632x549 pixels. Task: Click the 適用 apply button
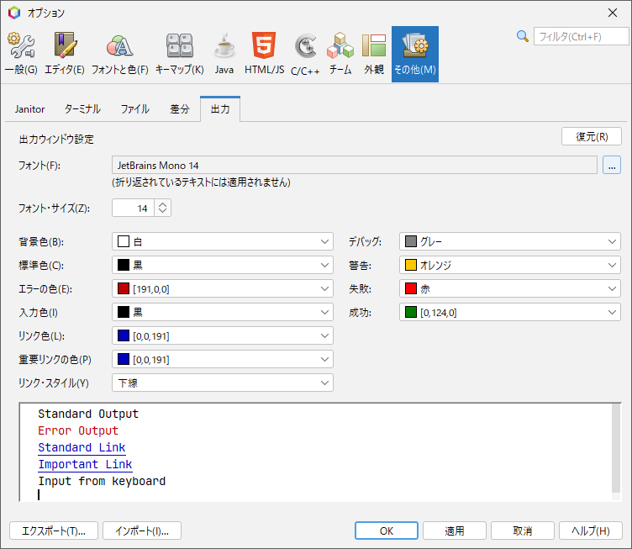(454, 531)
